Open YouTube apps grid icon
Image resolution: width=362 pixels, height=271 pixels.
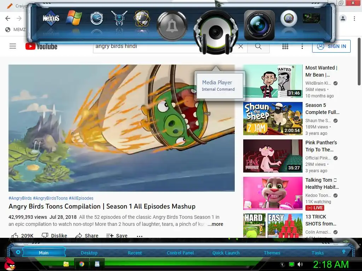pos(285,46)
